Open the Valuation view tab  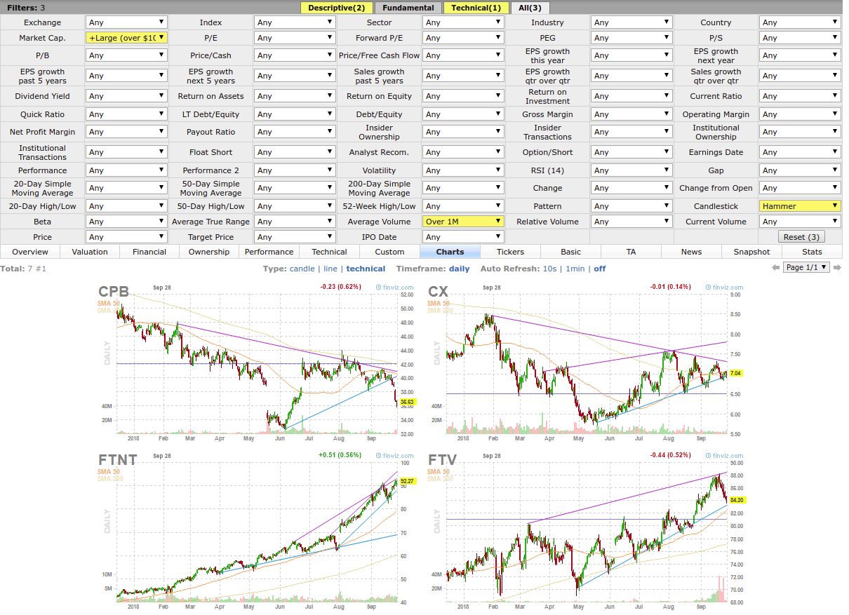[x=90, y=252]
